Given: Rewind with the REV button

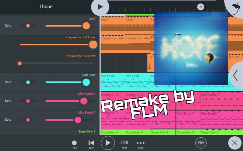Looking at the screenshot, I should 91,144.
